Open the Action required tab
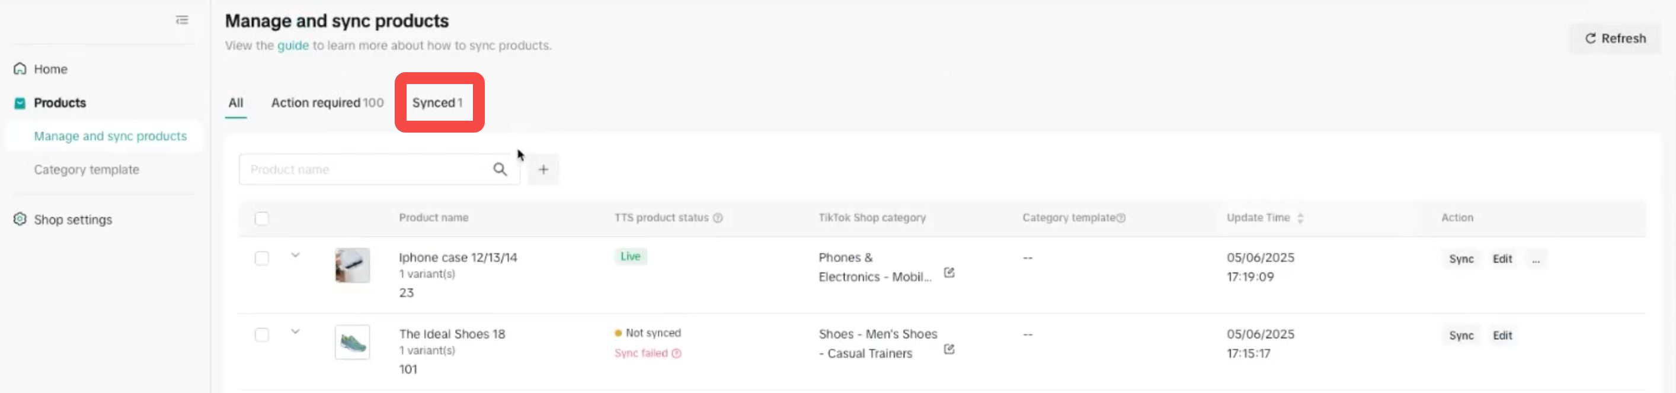The height and width of the screenshot is (393, 1676). pyautogui.click(x=327, y=102)
